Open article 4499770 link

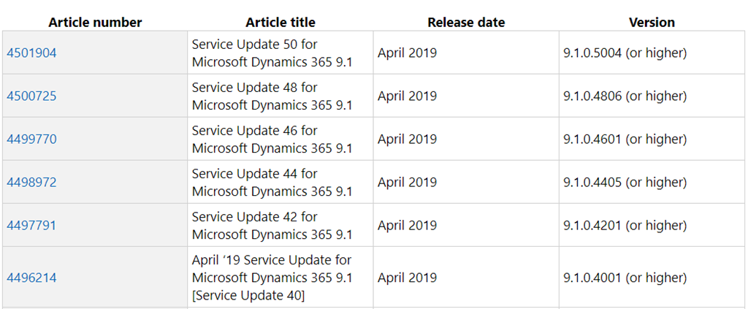(x=31, y=140)
